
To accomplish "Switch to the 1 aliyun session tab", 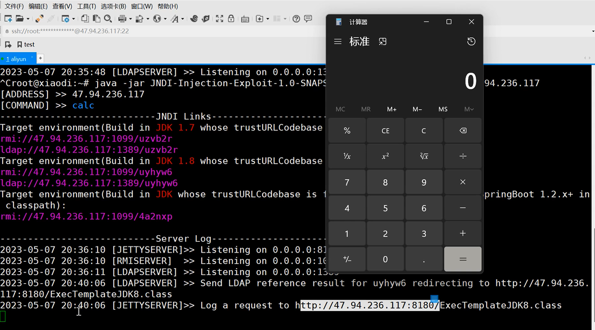I will coord(16,59).
